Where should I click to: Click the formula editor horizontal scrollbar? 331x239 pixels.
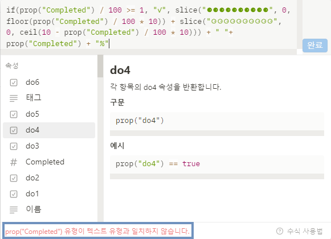coord(148,52)
